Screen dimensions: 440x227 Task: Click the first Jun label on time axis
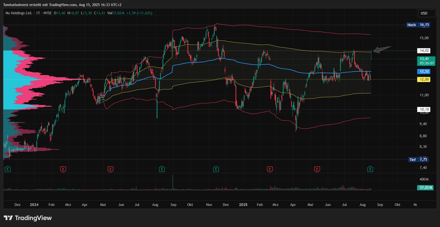pyautogui.click(x=121, y=205)
